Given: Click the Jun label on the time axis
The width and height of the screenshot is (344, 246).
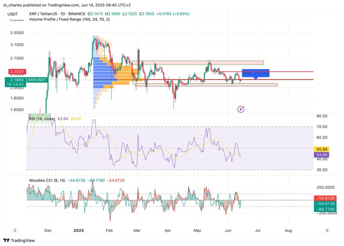Looking at the screenshot, I should point(228,231).
